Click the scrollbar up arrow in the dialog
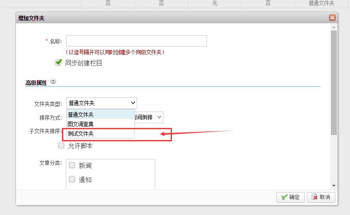This screenshot has width=350, height=215. 334,27
